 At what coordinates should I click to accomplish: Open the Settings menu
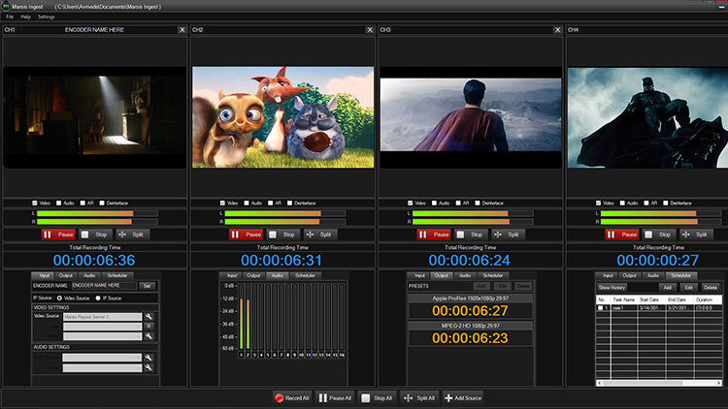(46, 17)
